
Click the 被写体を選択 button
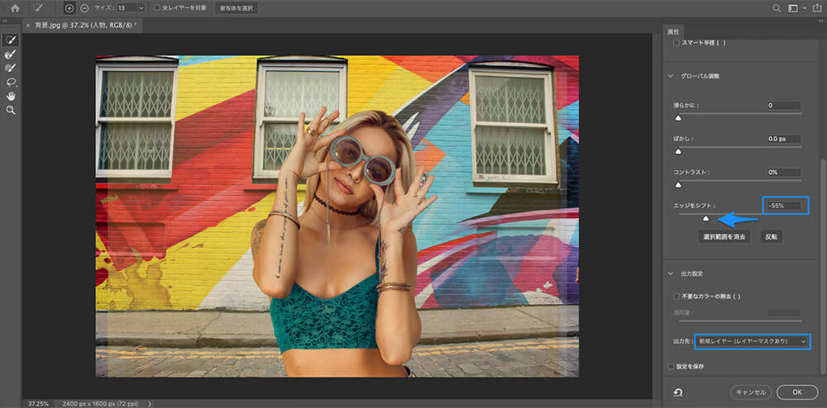click(237, 8)
